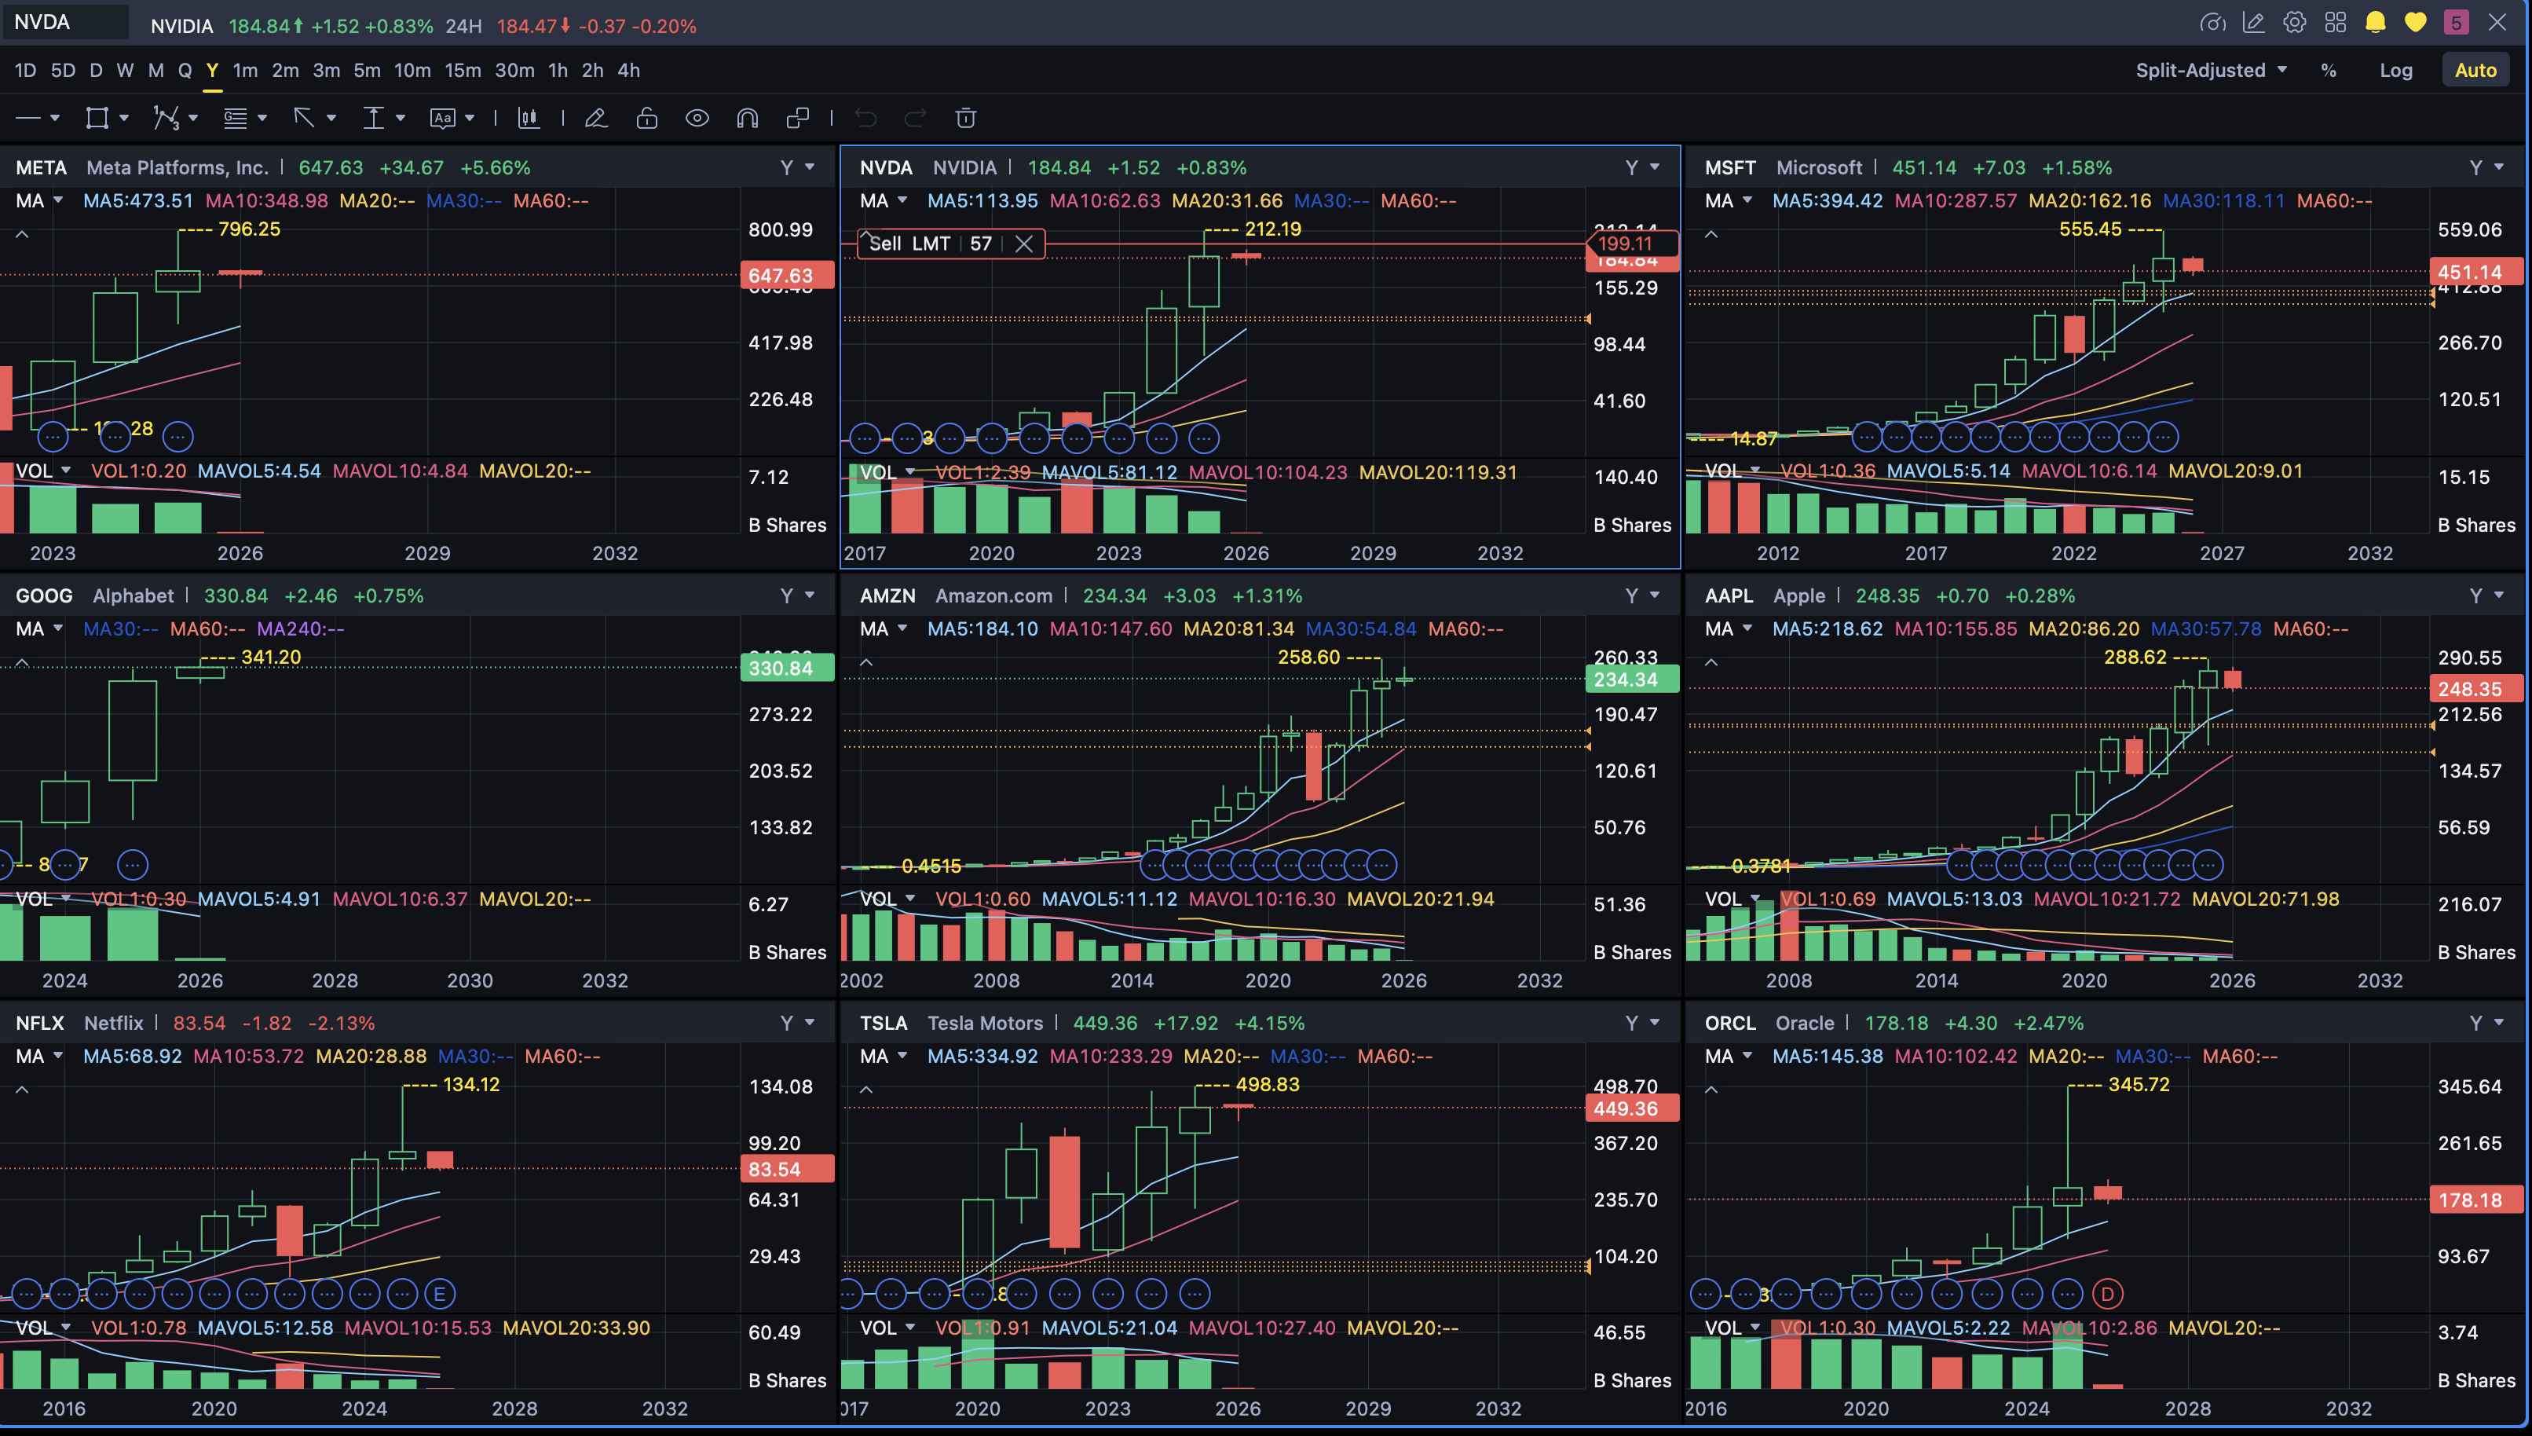Screen dimensions: 2532x1436
Task: Select the text annotation tool
Action: (x=443, y=119)
